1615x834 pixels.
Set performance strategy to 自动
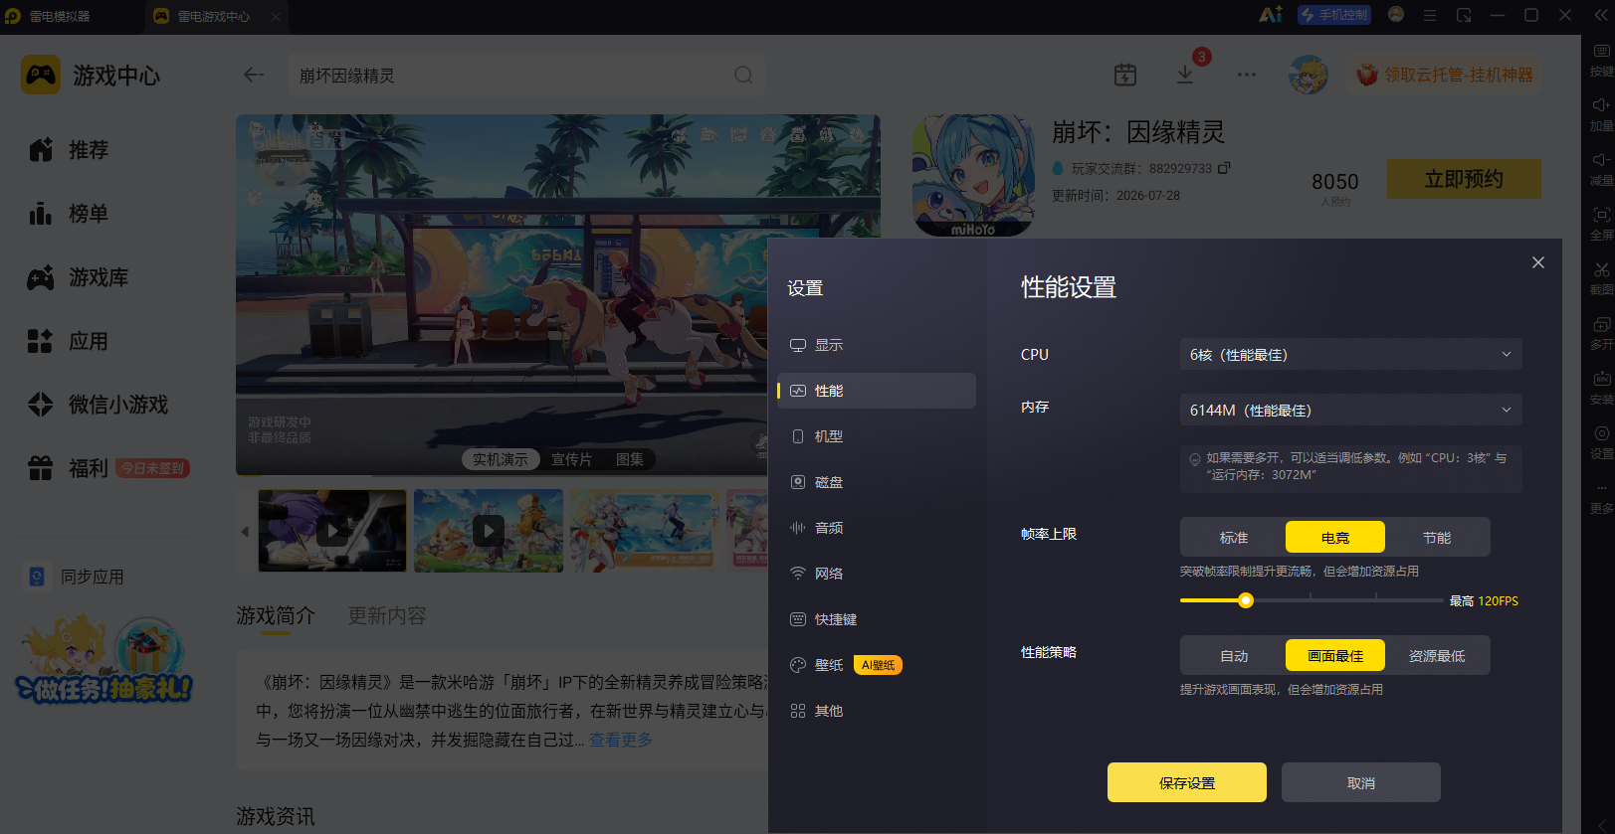pyautogui.click(x=1234, y=656)
